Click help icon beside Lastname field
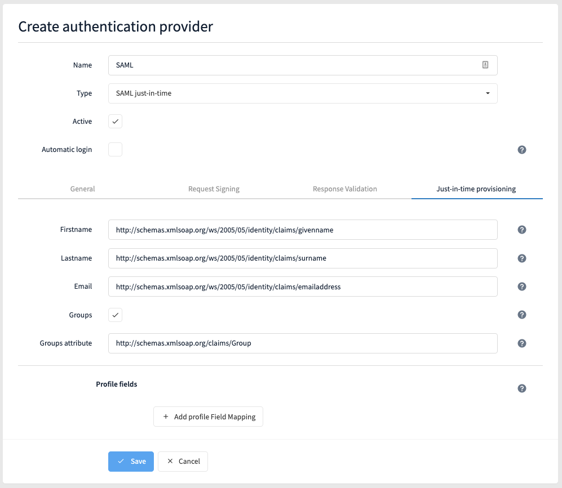 (x=521, y=258)
